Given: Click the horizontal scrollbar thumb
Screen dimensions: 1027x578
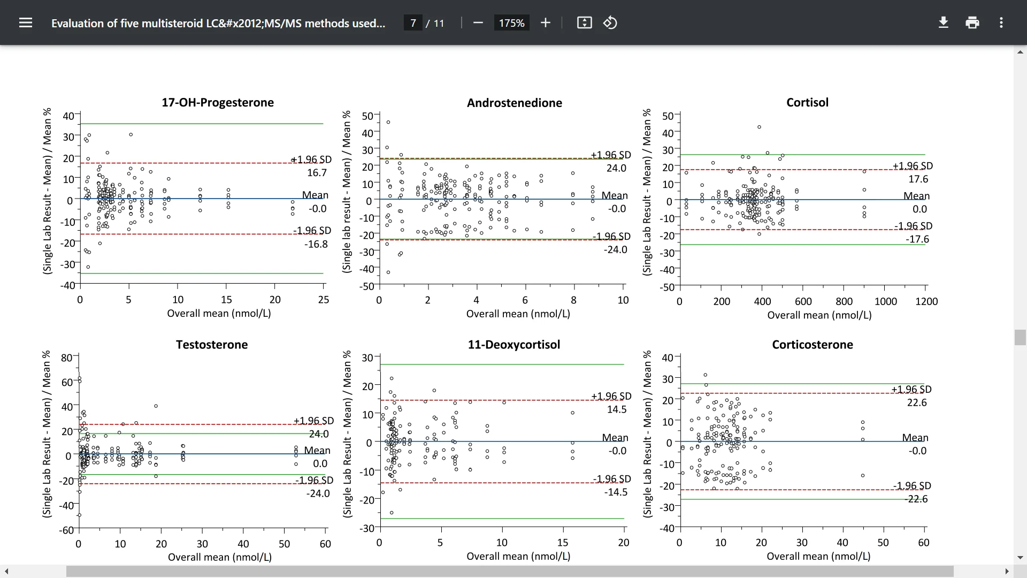Looking at the screenshot, I should tap(510, 571).
